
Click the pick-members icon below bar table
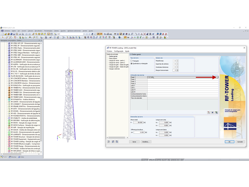click(x=209, y=113)
